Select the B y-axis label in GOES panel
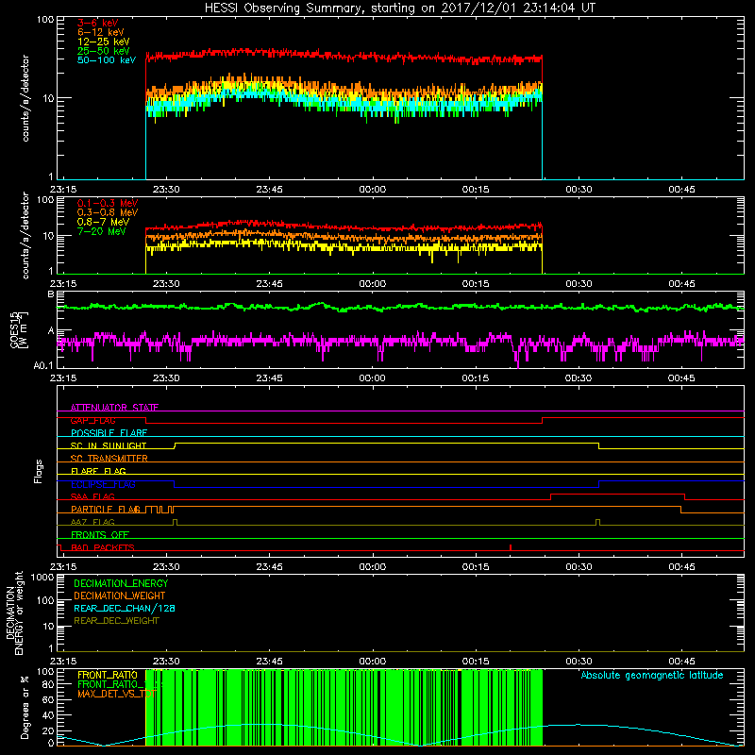The width and height of the screenshot is (755, 755). pyautogui.click(x=51, y=294)
